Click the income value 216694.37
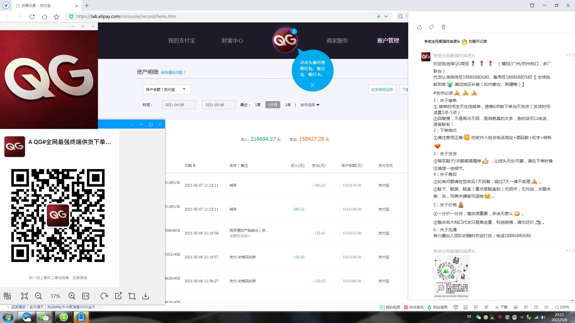Image resolution: width=575 pixels, height=323 pixels. (263, 139)
